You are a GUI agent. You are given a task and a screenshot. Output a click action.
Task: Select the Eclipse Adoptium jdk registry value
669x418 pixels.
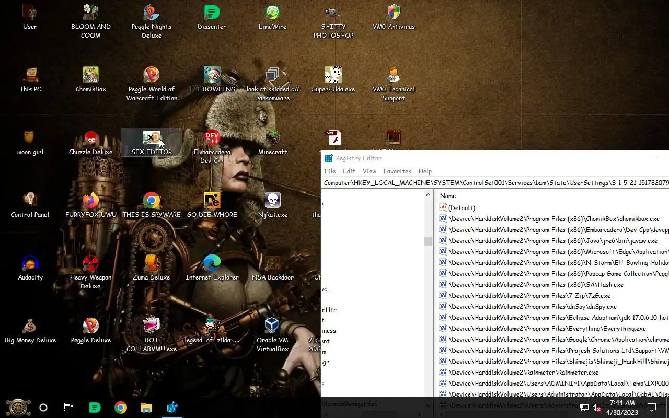tap(553, 318)
